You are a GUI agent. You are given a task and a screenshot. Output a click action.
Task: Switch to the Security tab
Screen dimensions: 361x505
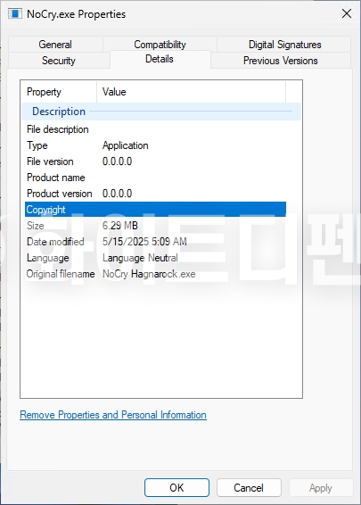click(59, 61)
